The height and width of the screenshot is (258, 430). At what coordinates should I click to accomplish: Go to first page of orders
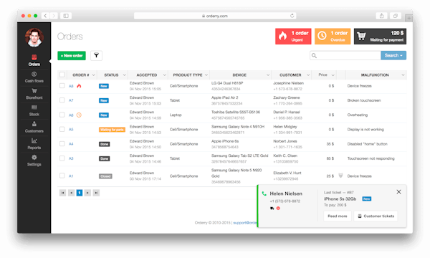pos(62,193)
